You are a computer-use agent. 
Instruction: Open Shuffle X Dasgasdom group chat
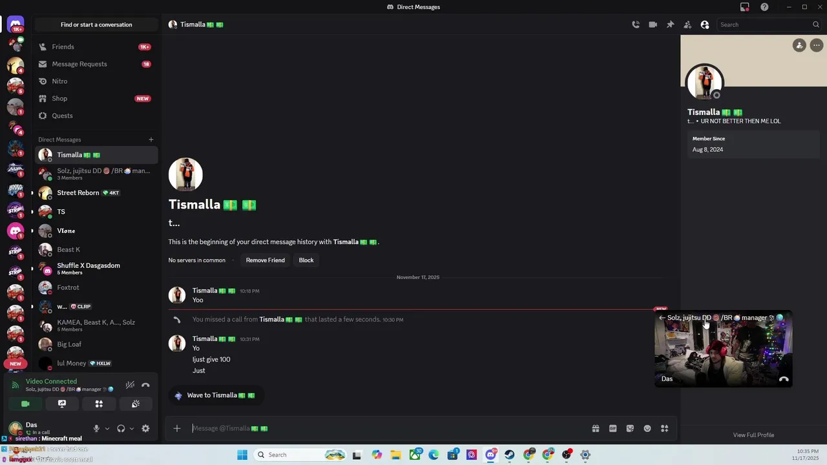pos(96,268)
